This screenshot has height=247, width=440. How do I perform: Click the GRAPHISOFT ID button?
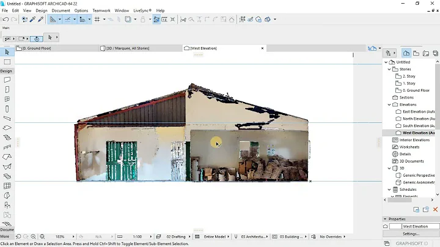[412, 243]
